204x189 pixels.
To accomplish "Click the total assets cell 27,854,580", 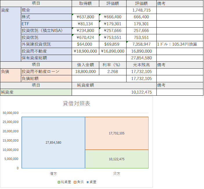I will [x=141, y=58].
